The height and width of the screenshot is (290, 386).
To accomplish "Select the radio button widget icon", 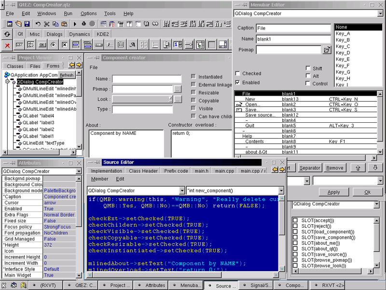I will [54, 45].
